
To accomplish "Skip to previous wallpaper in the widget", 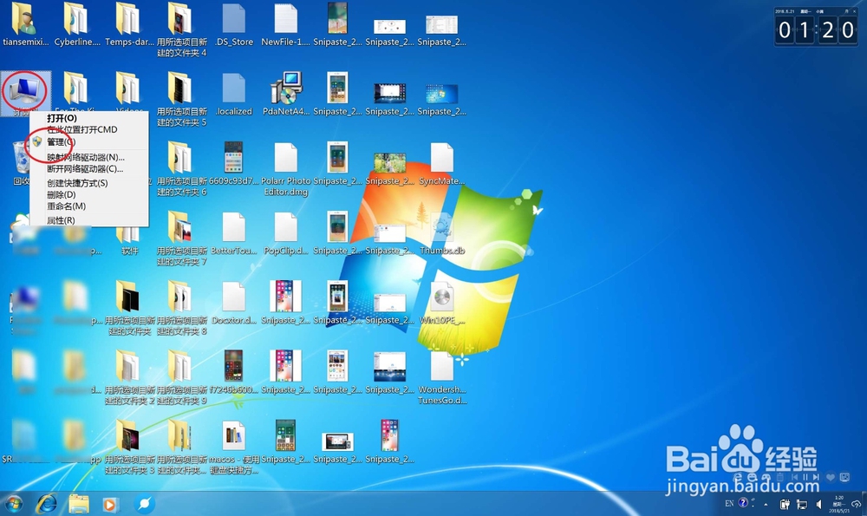I will pyautogui.click(x=794, y=477).
